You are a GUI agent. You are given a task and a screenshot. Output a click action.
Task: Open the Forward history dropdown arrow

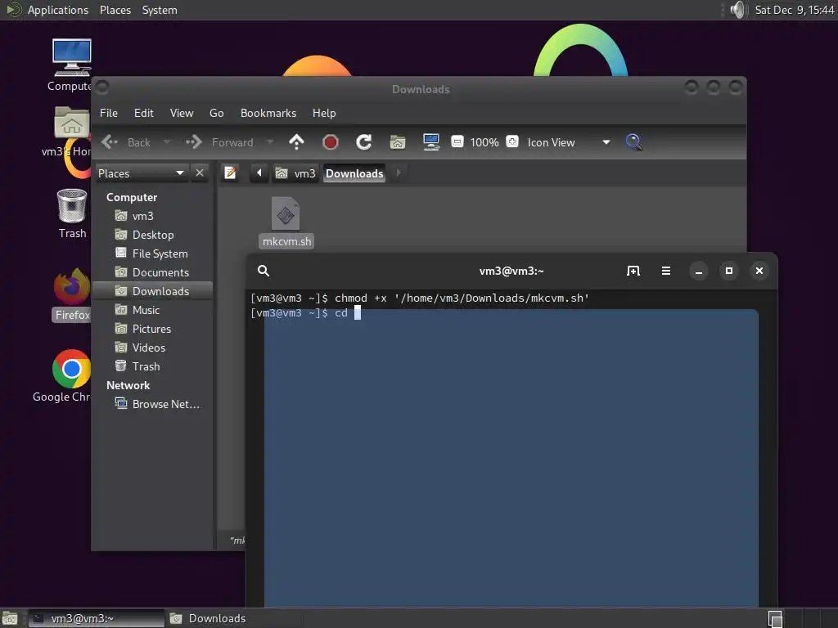(270, 142)
